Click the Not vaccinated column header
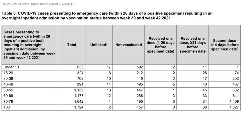The image size is (242, 114). (x=129, y=45)
